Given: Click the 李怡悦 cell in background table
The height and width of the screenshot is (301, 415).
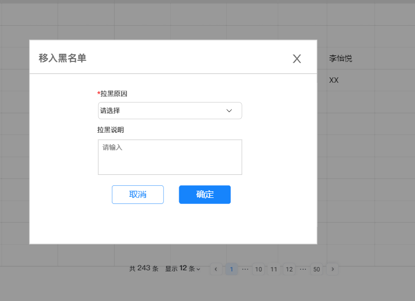Looking at the screenshot, I should coord(340,58).
